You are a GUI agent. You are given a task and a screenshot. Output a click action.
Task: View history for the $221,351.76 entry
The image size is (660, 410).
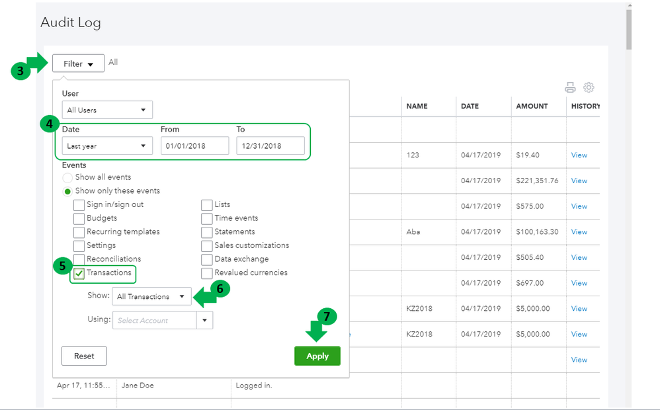[x=579, y=181]
